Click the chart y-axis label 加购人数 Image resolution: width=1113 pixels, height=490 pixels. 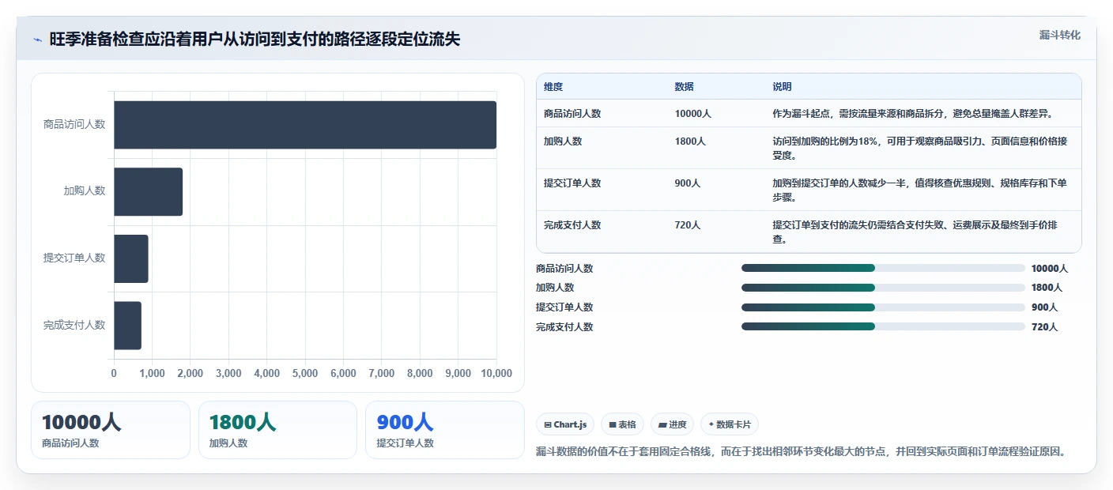[85, 191]
